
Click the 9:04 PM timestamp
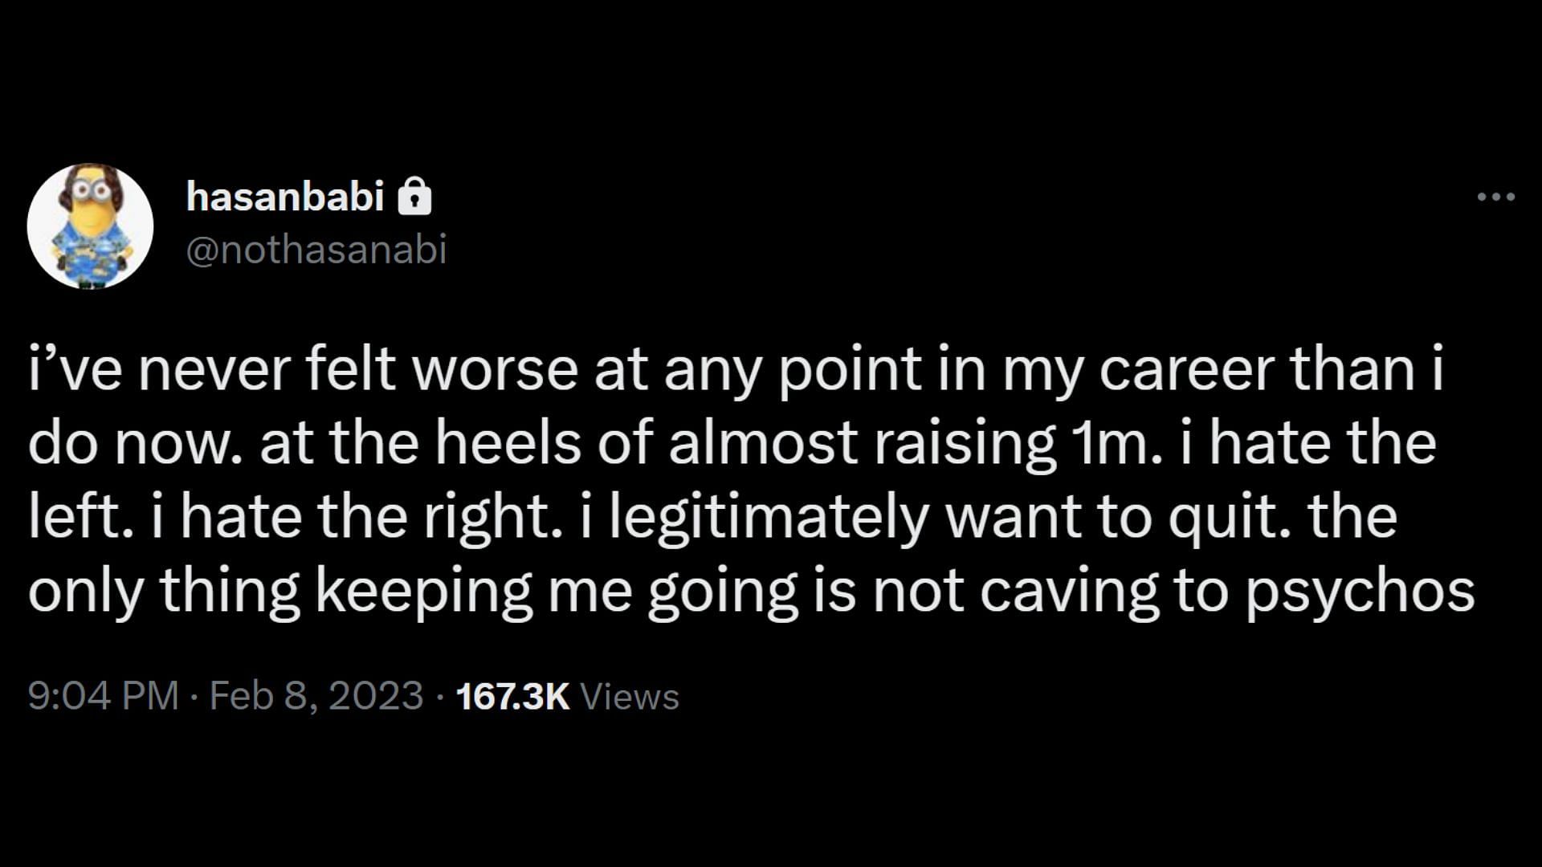pyautogui.click(x=103, y=696)
